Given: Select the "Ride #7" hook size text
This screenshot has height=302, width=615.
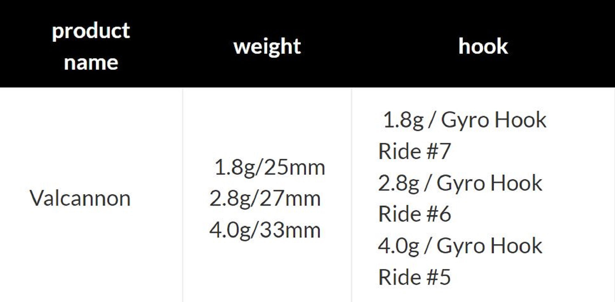Looking at the screenshot, I should 414,151.
